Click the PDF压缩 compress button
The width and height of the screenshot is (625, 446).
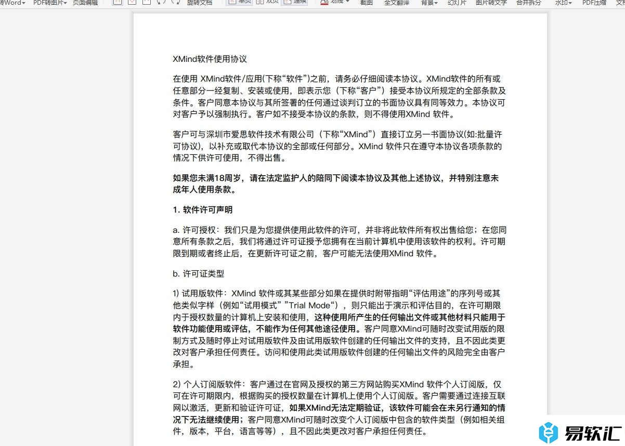[594, 3]
